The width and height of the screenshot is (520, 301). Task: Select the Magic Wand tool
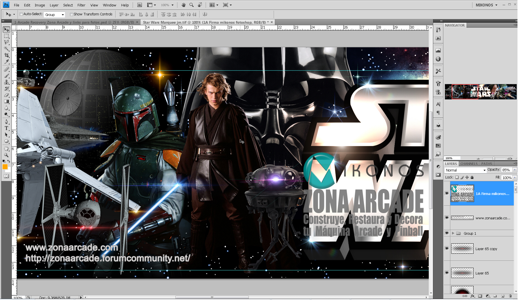point(6,49)
